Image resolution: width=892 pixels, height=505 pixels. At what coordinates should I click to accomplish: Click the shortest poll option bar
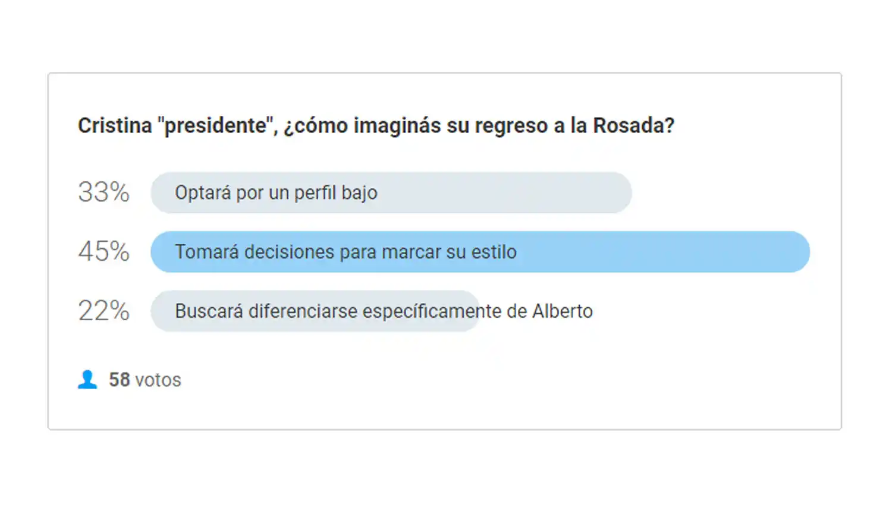(315, 311)
